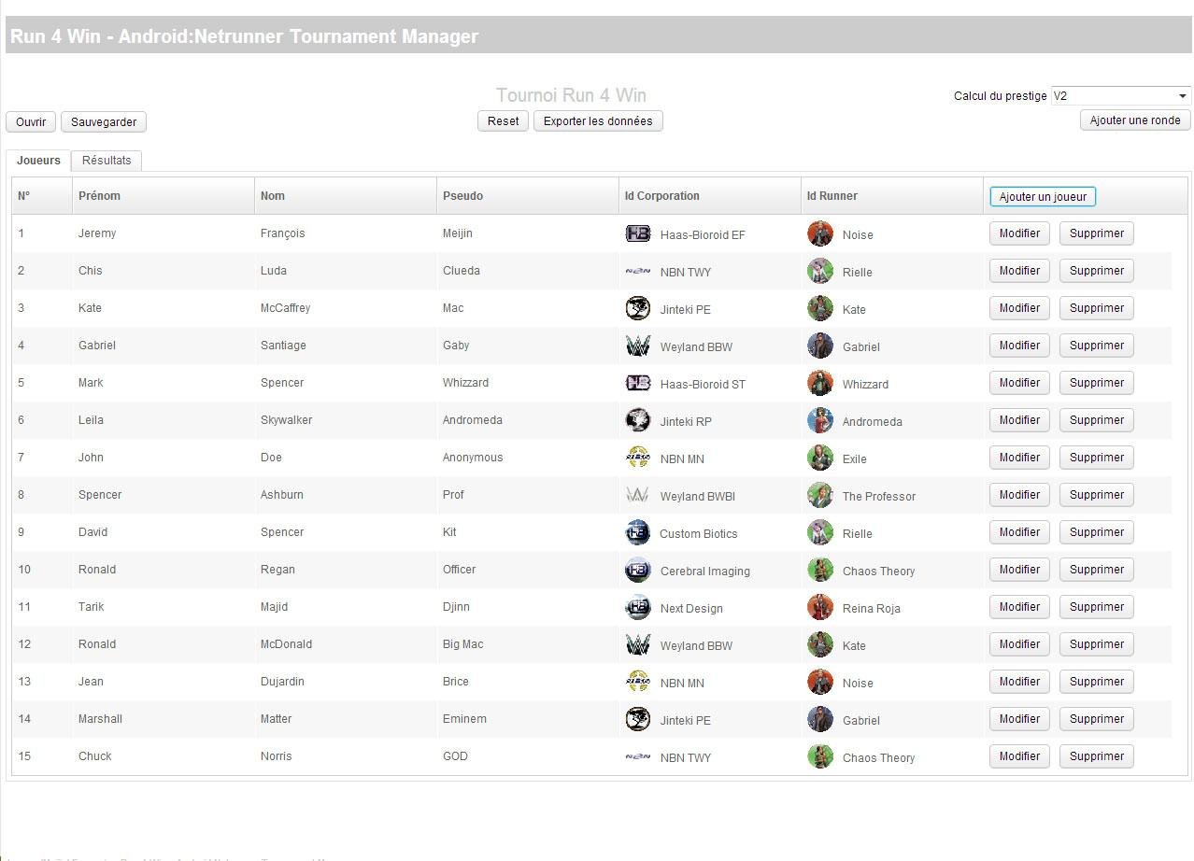Open the Calcul du prestige dropdown
Screen dimensions: 1194x861
coord(1119,95)
